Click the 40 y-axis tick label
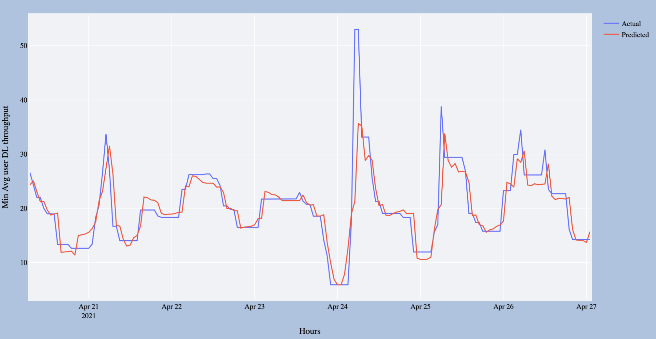The height and width of the screenshot is (339, 656). (x=24, y=100)
